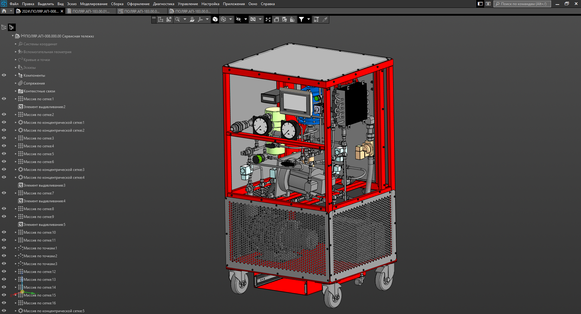Switch to the ПОЛЯР.АП-183.00.01 document tab
The image size is (581, 314).
91,11
